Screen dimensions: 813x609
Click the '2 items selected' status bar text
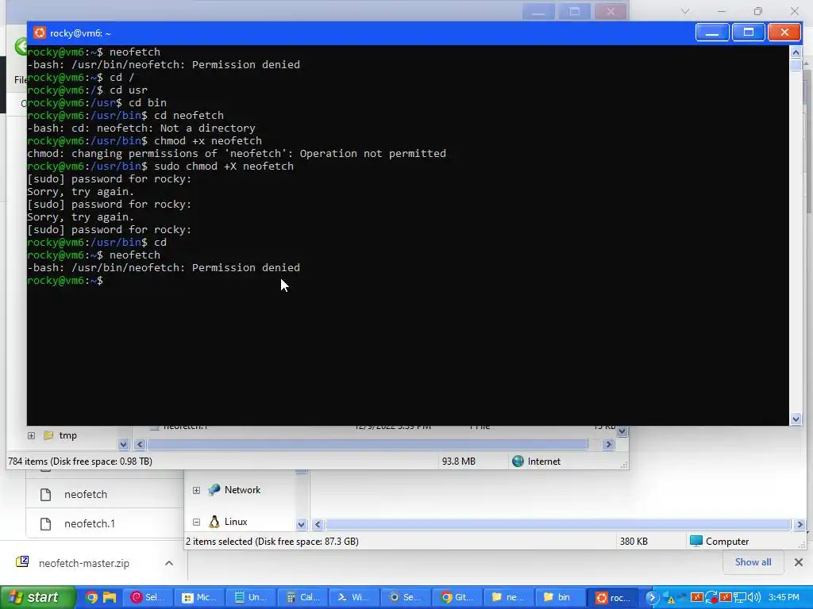click(x=272, y=541)
